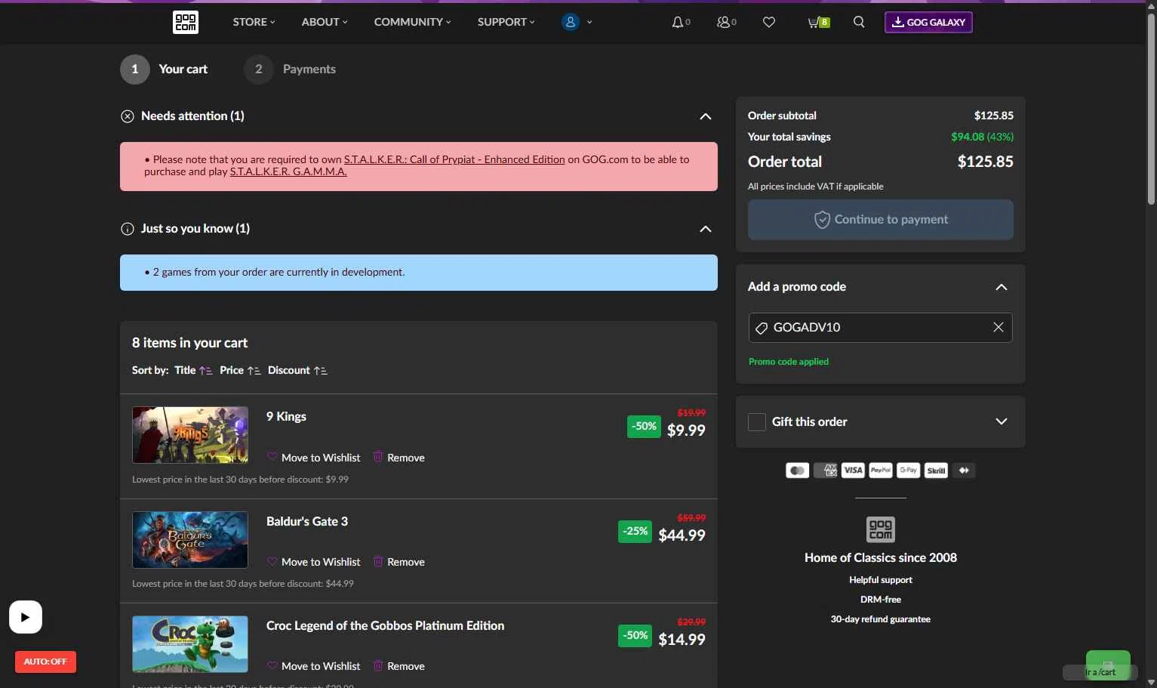The height and width of the screenshot is (688, 1157).
Task: Click the green floating button at bottom right
Action: point(1108,665)
